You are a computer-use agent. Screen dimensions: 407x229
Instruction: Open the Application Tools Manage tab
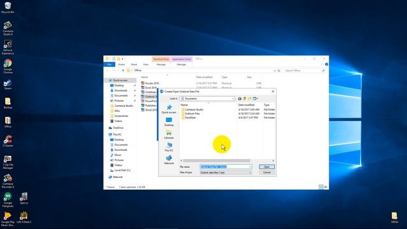[x=181, y=64]
